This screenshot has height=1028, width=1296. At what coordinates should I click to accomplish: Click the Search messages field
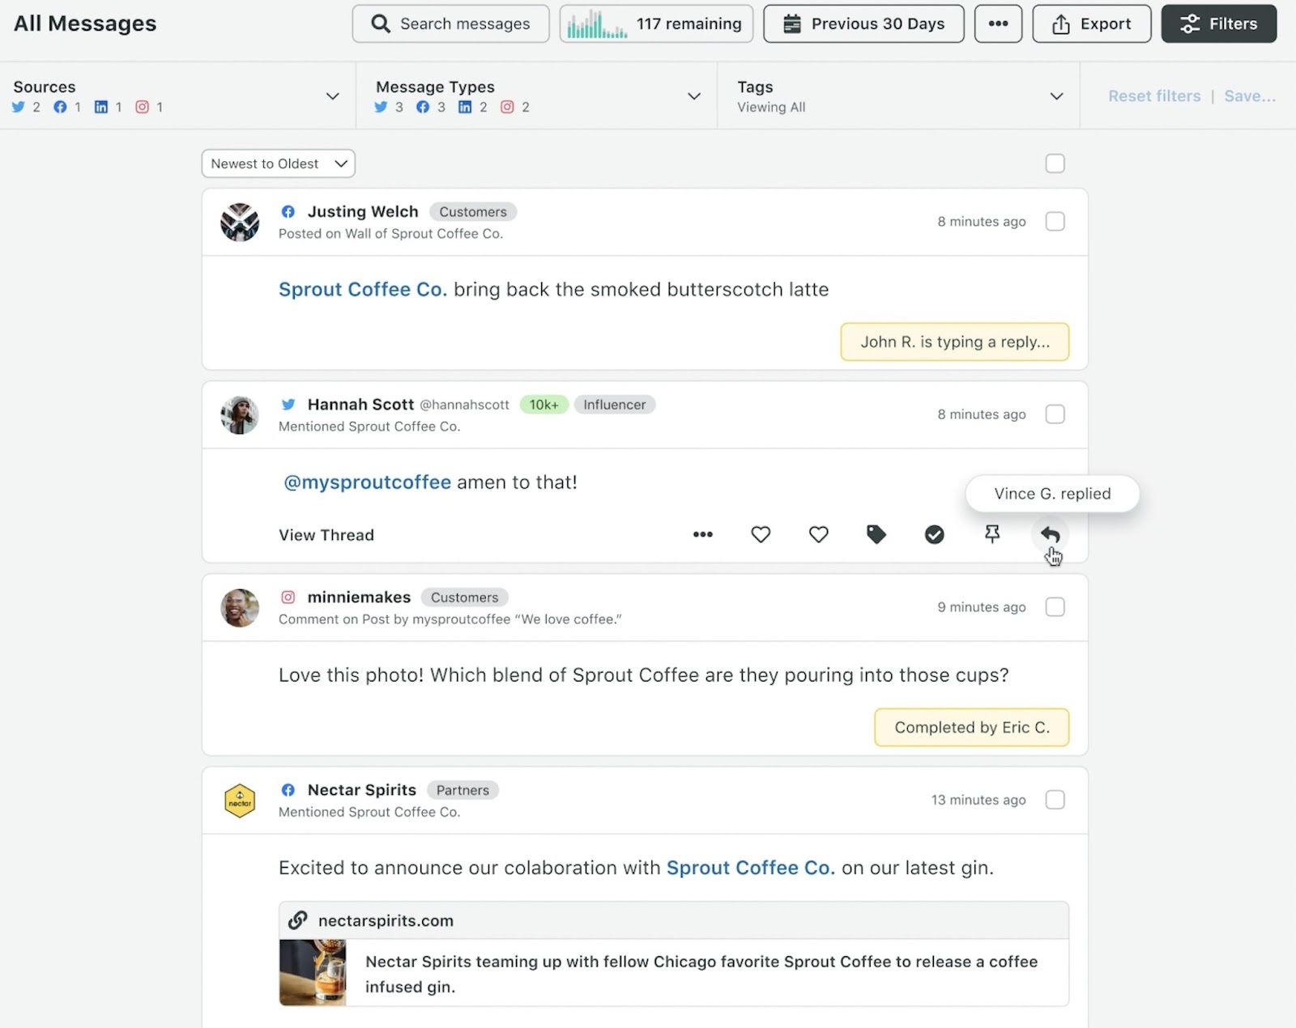tap(450, 23)
